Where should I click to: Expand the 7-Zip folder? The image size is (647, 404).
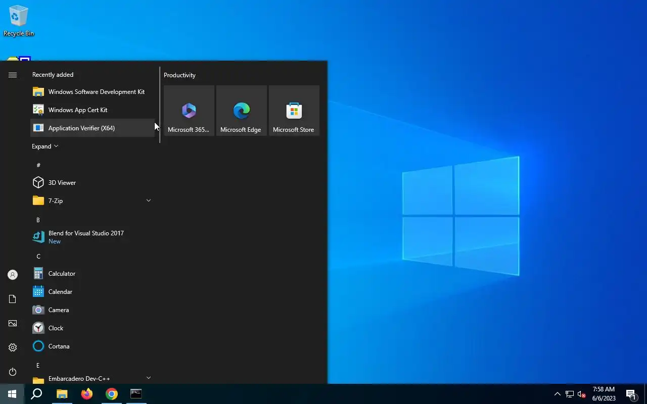tap(93, 201)
